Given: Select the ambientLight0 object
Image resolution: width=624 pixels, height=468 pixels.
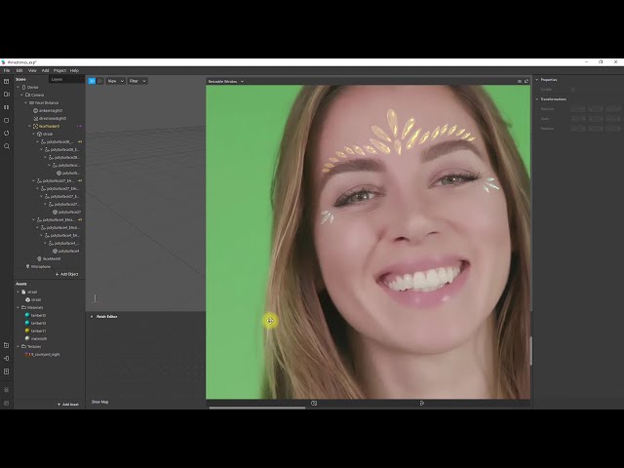Looking at the screenshot, I should [x=48, y=110].
